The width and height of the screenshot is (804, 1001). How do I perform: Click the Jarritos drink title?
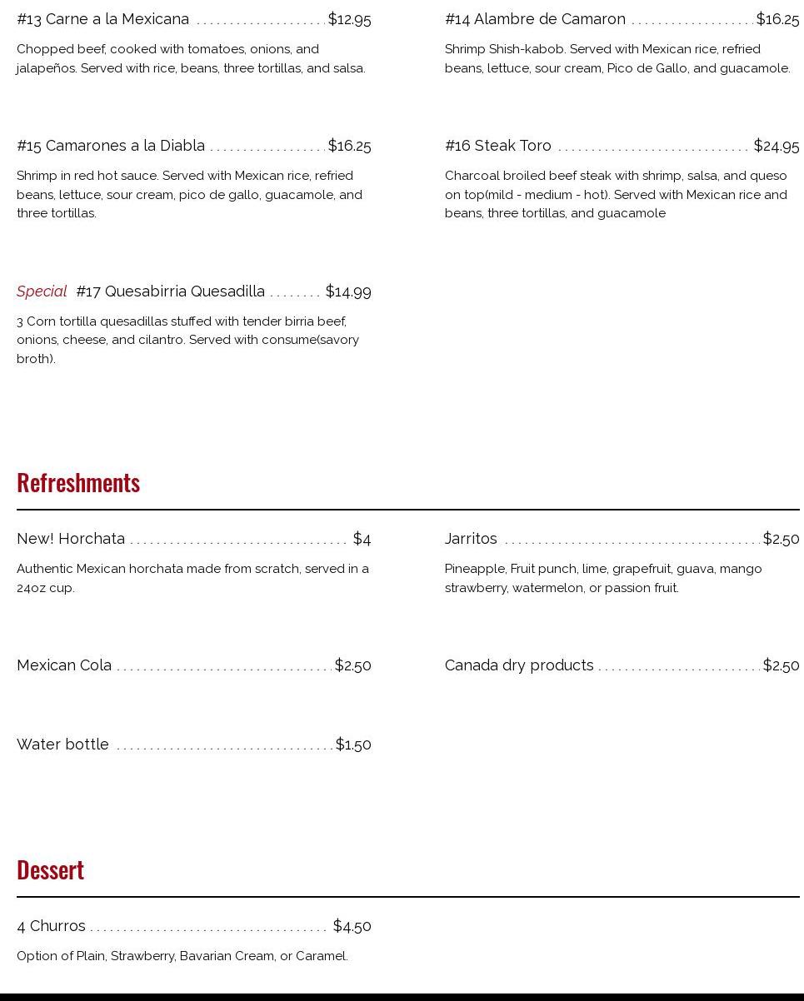[x=471, y=539]
